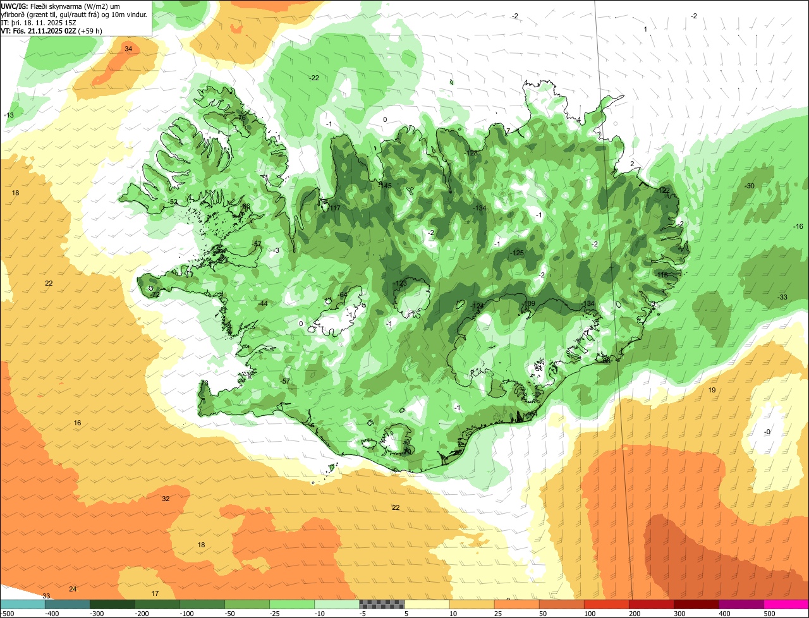Pick the -25 to -10 light green legend swatch
Screen dimensions: 809x618
(x=291, y=604)
